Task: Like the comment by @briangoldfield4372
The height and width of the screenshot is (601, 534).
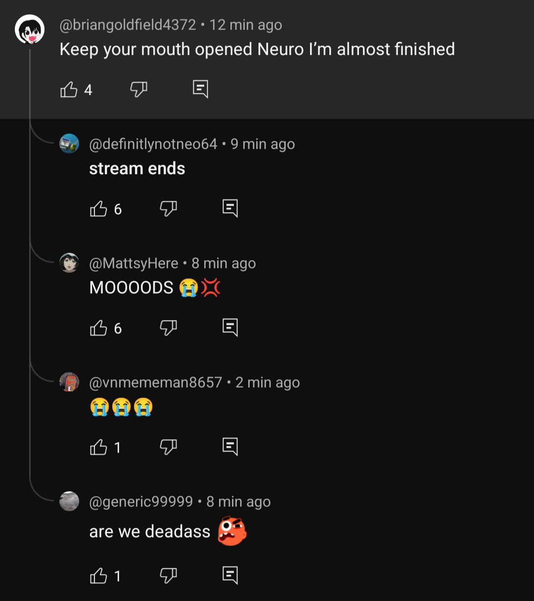Action: coord(69,90)
